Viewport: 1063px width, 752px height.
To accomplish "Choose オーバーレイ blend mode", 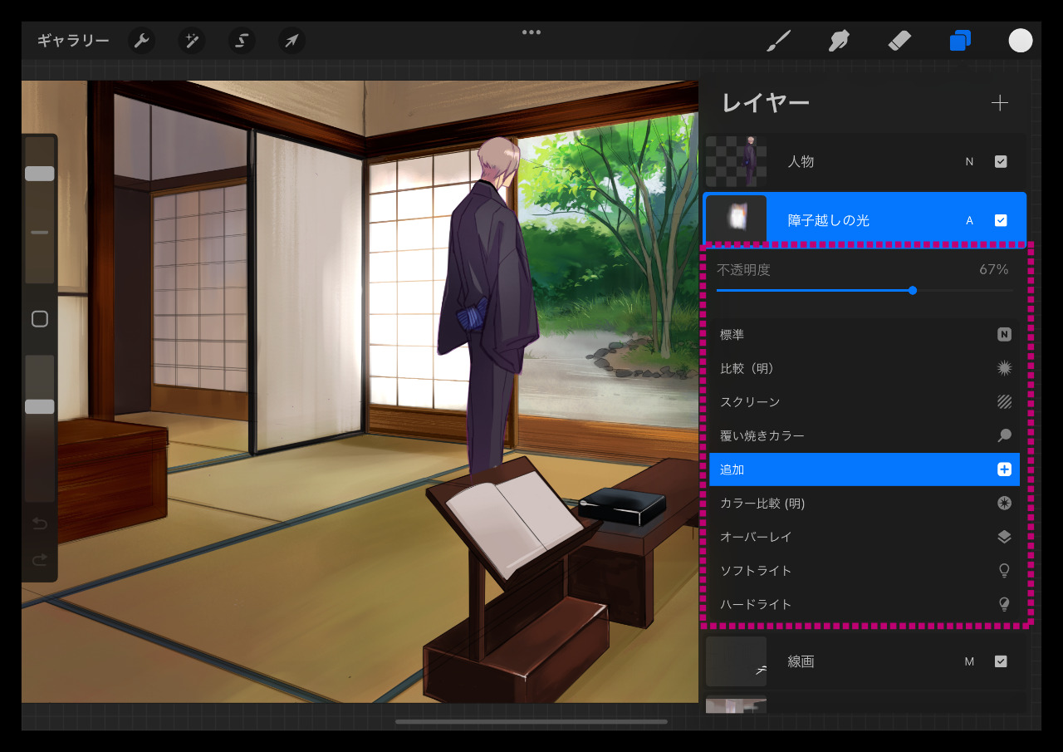I will click(x=865, y=537).
